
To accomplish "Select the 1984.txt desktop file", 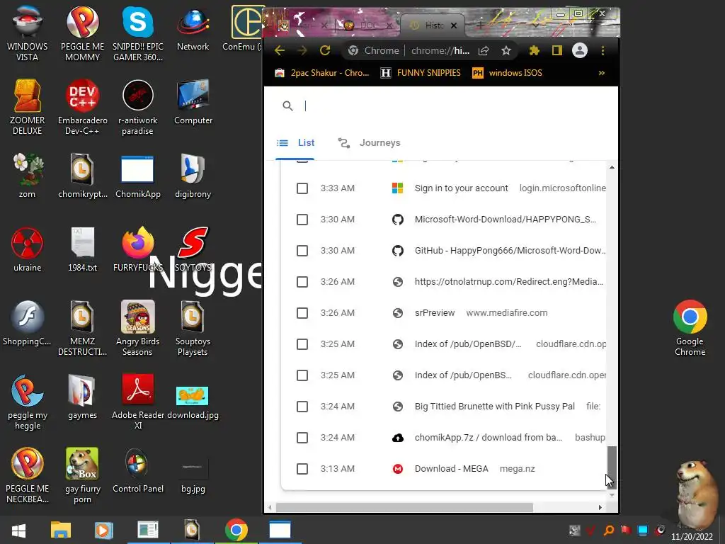I will (x=82, y=250).
